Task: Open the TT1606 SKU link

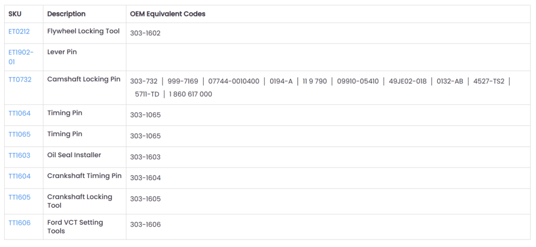Action: pos(19,222)
